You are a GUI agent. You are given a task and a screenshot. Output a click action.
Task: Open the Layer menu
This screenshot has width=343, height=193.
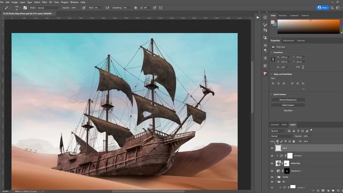[x=23, y=2]
